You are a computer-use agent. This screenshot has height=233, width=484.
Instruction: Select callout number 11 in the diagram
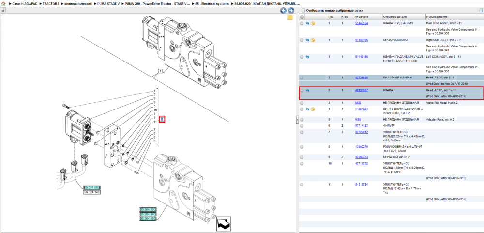155,122
